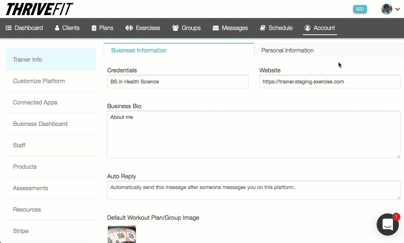
Task: Click the Plans clipboard icon
Action: pos(94,28)
